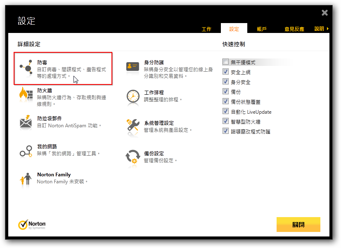Click the 防毒 antivirus network icon
The height and width of the screenshot is (248, 341).
26,67
